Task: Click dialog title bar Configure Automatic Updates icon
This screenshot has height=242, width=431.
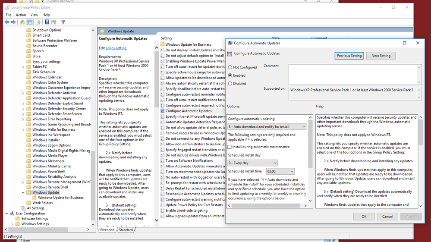Action: [x=230, y=43]
